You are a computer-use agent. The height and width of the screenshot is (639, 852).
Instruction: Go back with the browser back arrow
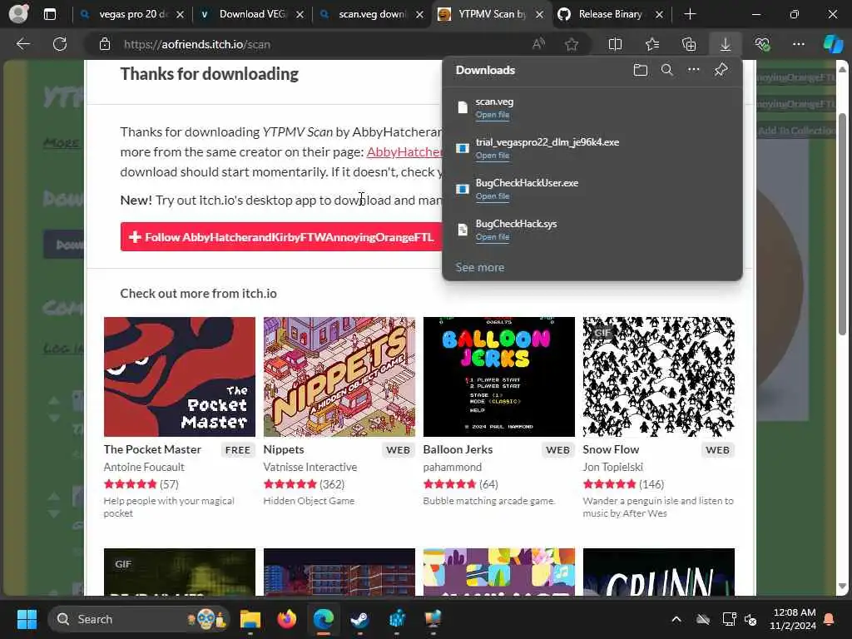pos(22,44)
